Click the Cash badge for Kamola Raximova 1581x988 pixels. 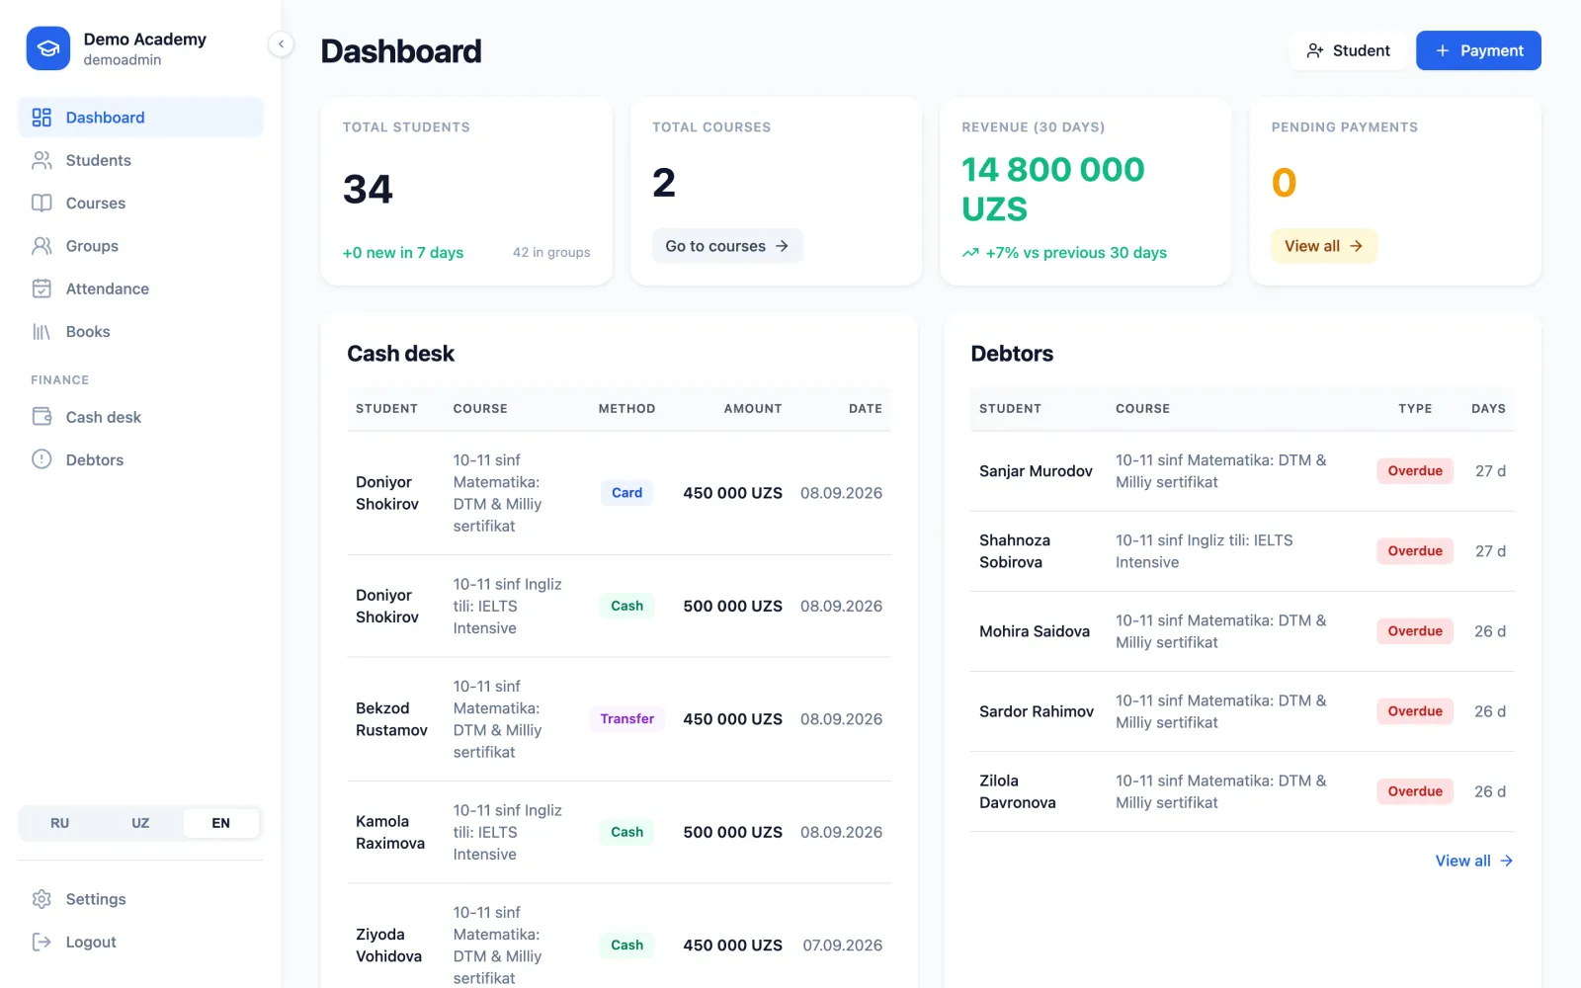coord(626,832)
